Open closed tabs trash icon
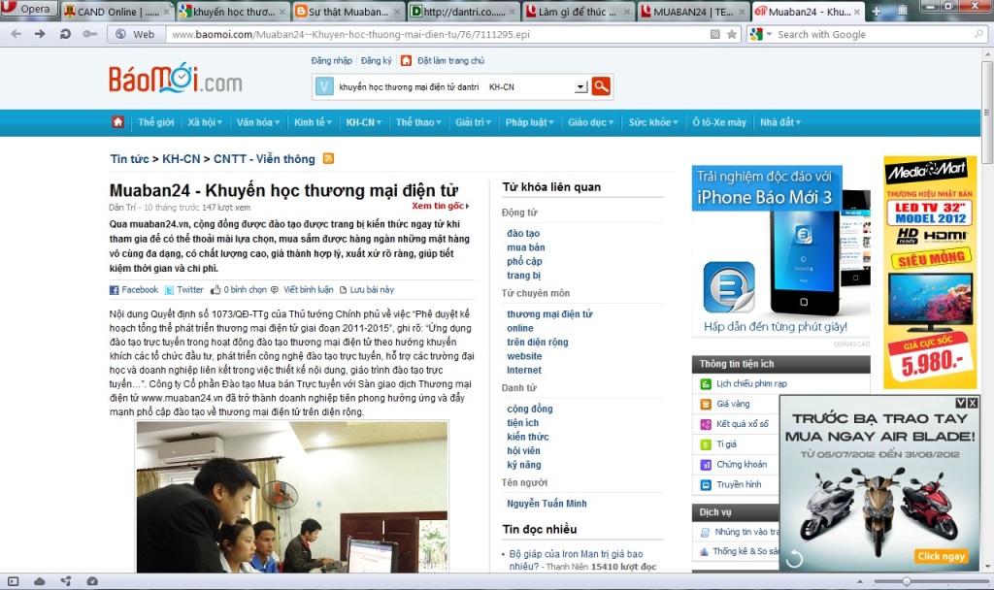Image resolution: width=994 pixels, height=590 pixels. pyautogui.click(x=902, y=11)
